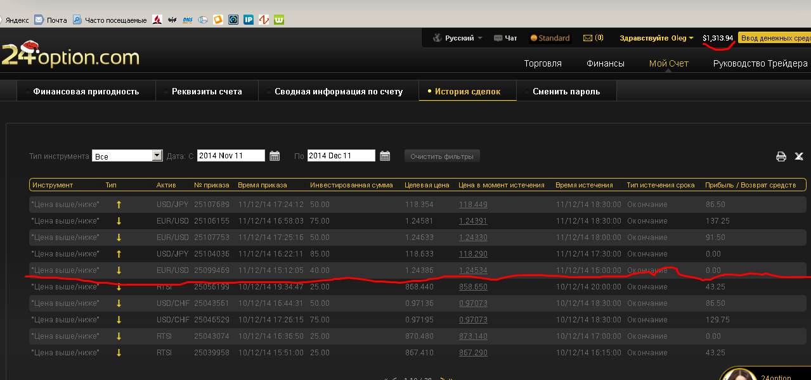The width and height of the screenshot is (811, 380).
Task: Open the Русский language dropdown
Action: (x=458, y=38)
